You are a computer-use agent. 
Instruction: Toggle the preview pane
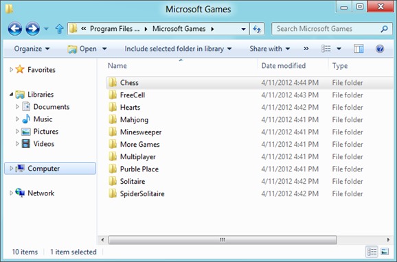pos(359,49)
